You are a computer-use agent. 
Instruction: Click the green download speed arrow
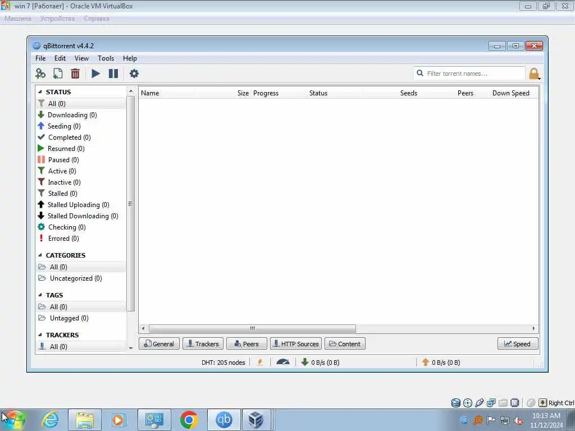pos(304,362)
